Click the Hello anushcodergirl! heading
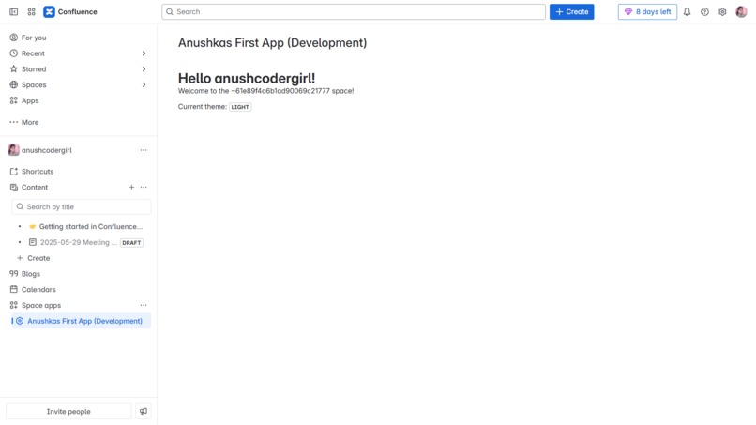The image size is (756, 425). click(x=247, y=78)
